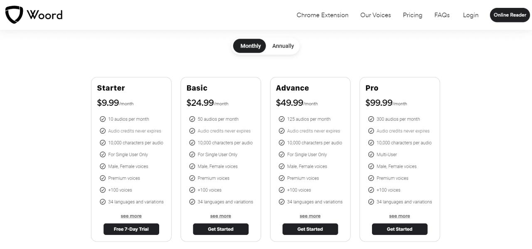Start the Free 7-Day Trial

point(131,229)
